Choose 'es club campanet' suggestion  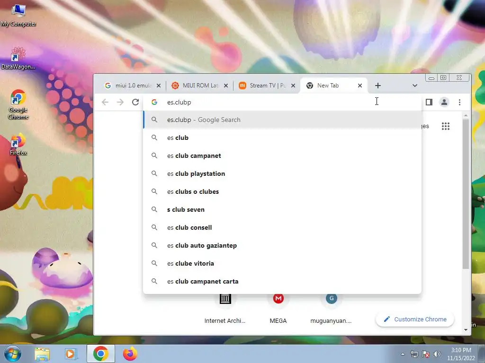click(282, 156)
